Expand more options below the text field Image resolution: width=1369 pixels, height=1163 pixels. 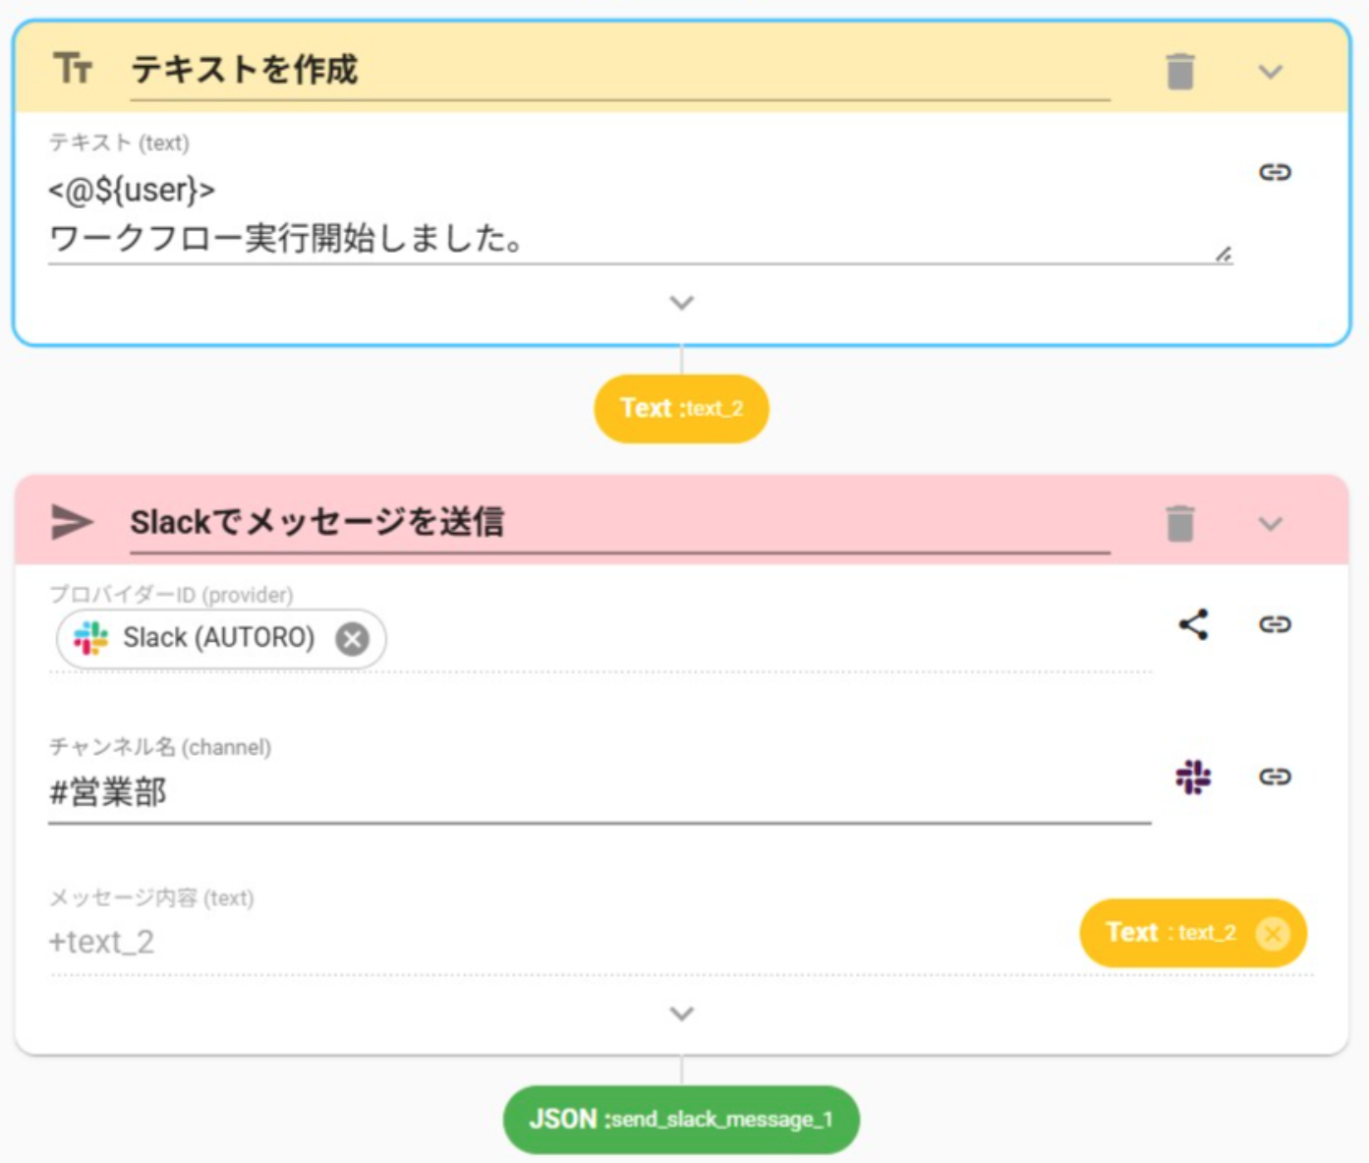pyautogui.click(x=681, y=303)
